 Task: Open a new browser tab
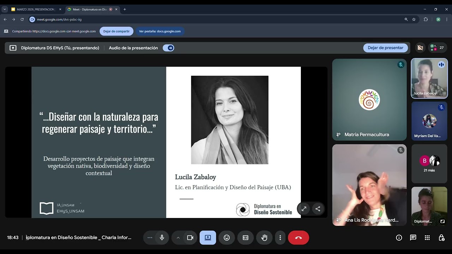click(x=125, y=10)
